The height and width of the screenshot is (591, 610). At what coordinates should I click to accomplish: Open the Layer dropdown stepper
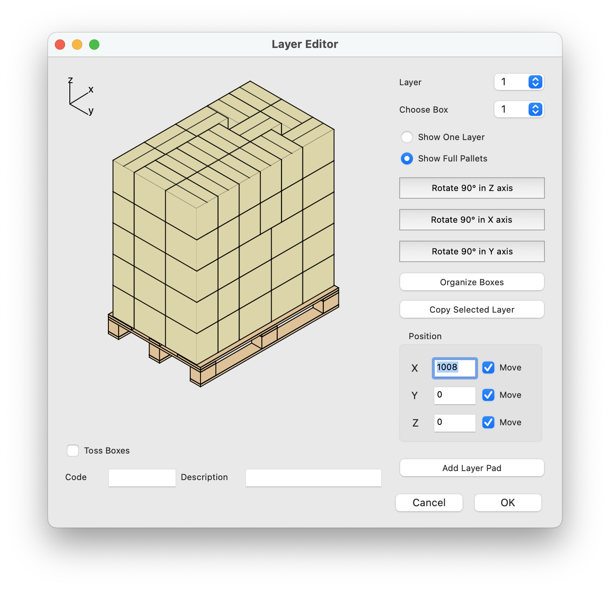pos(535,82)
